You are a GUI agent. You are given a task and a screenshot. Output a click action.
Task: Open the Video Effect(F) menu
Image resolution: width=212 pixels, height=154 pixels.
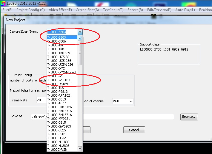tap(60, 10)
